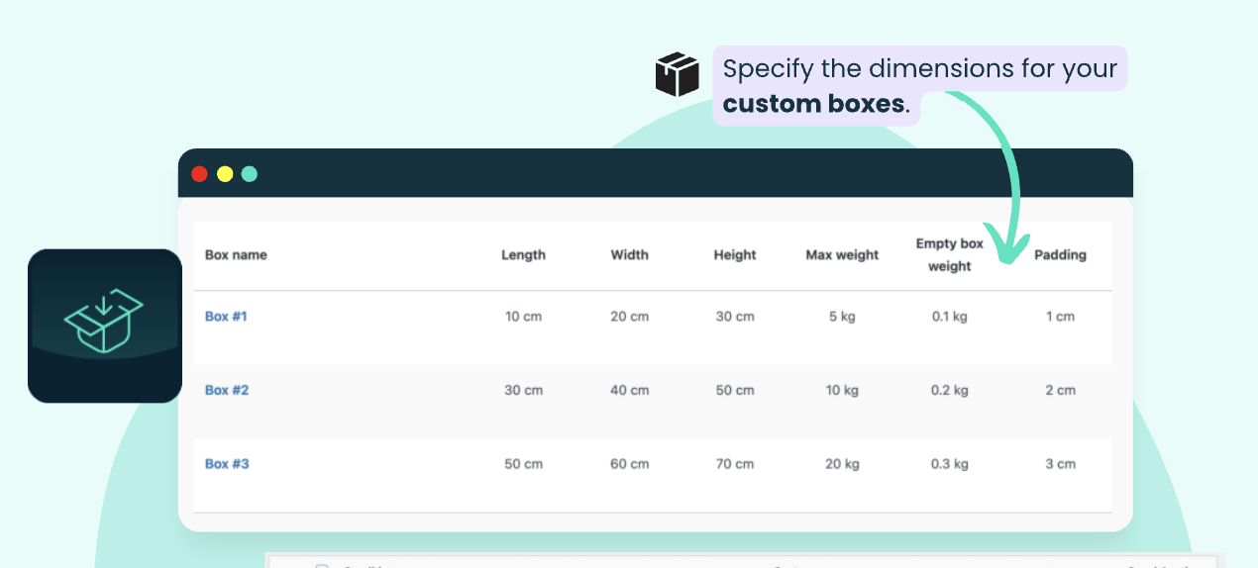The width and height of the screenshot is (1258, 568).
Task: Click Box #2 max weight 10 kg
Action: 842,390
